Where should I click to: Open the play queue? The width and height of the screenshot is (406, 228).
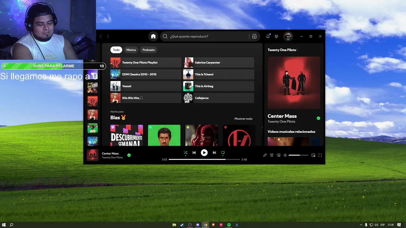(272, 155)
